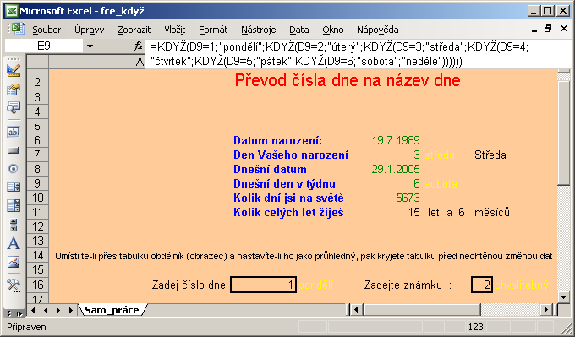Click the vertical scrollbar thumb
Screen dimensions: 575x337
click(x=564, y=133)
